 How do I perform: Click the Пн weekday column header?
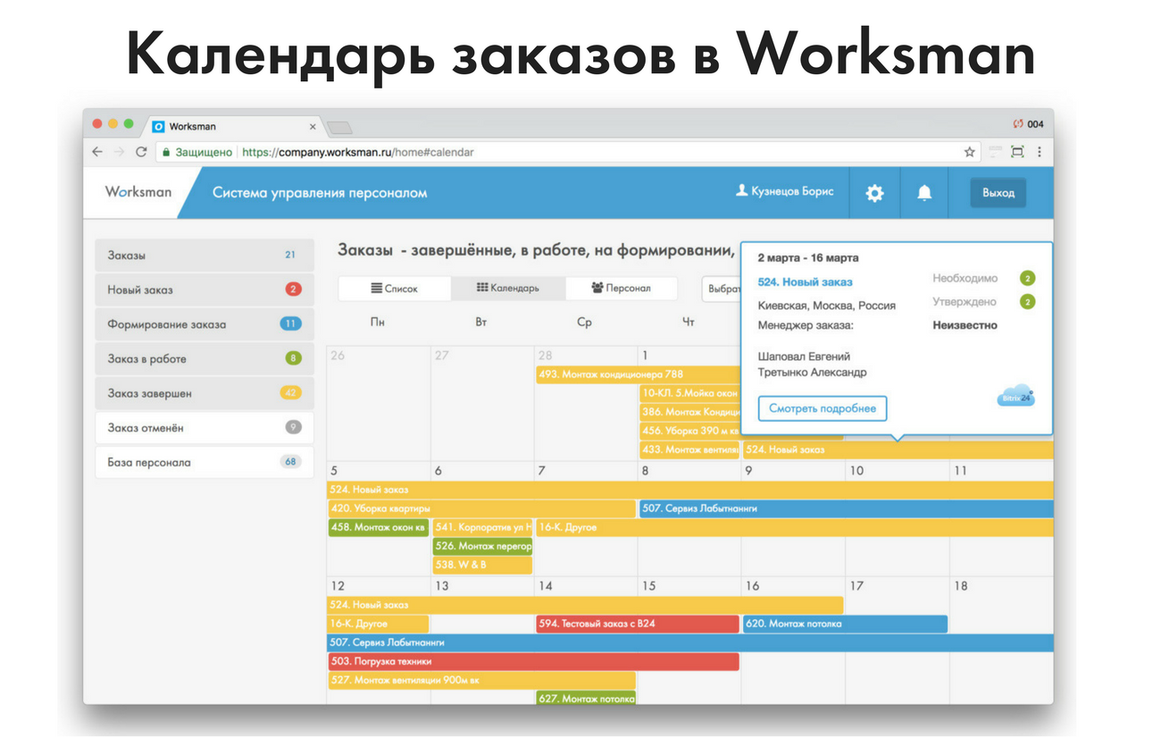pyautogui.click(x=378, y=322)
